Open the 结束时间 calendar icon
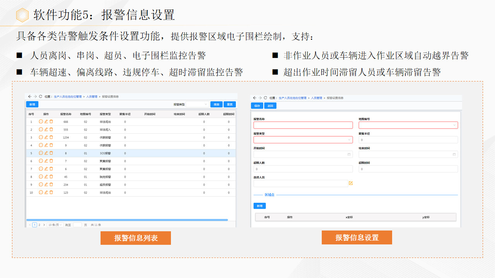 click(454, 154)
